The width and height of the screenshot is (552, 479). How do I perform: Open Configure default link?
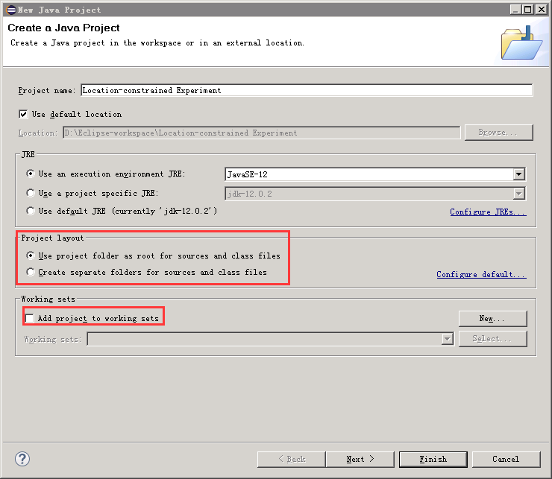(481, 274)
